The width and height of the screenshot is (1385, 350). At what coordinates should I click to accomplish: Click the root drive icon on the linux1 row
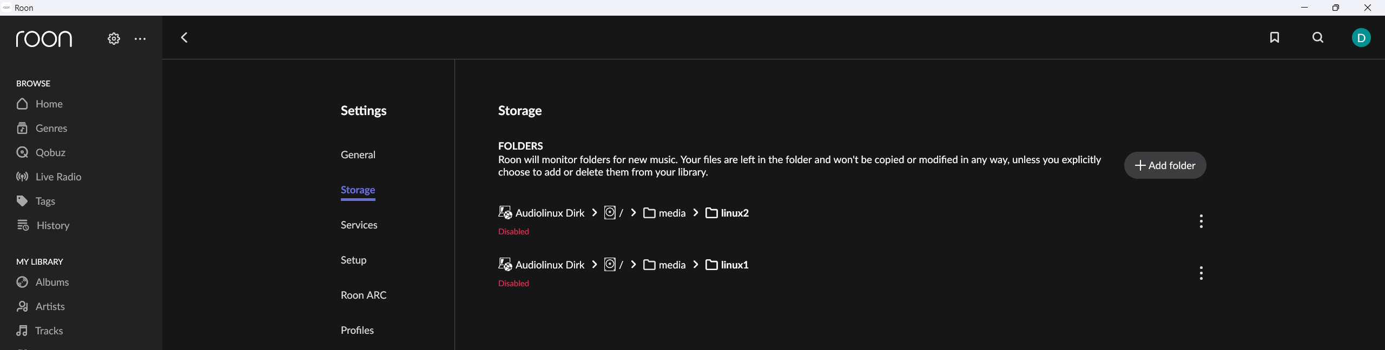pyautogui.click(x=610, y=264)
